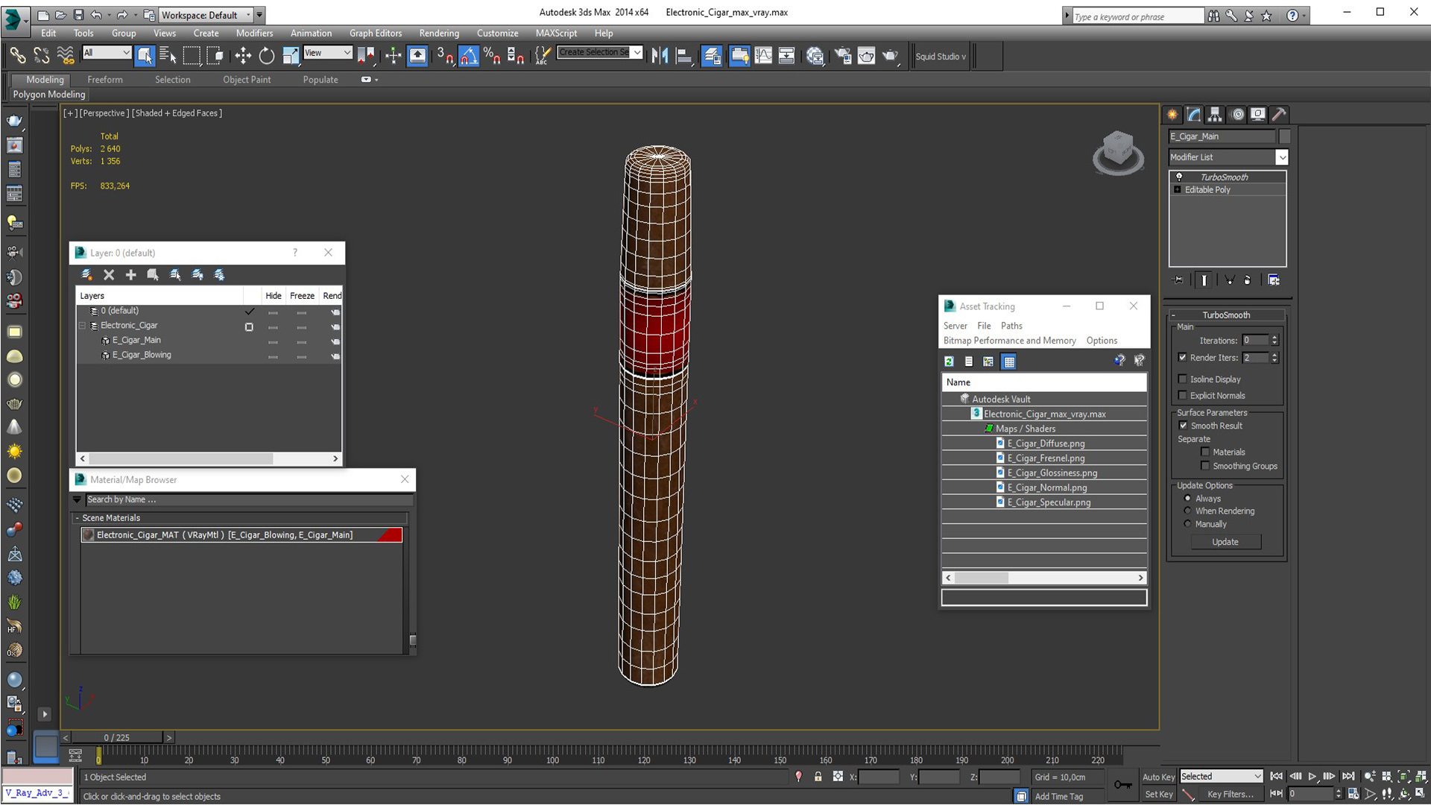This screenshot has height=805, width=1431.
Task: Click the time slider 0/225 handle
Action: pos(117,738)
